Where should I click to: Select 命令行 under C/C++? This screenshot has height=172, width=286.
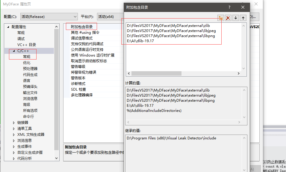(28, 117)
